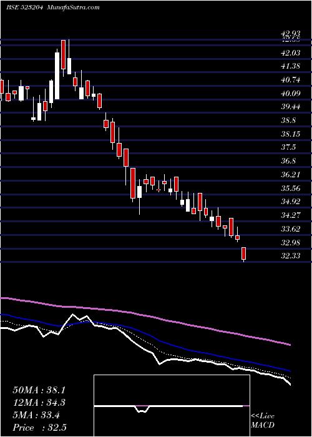Select the 36.21 price level label
Image resolution: width=312 pixels, height=437 pixels.
(x=291, y=174)
